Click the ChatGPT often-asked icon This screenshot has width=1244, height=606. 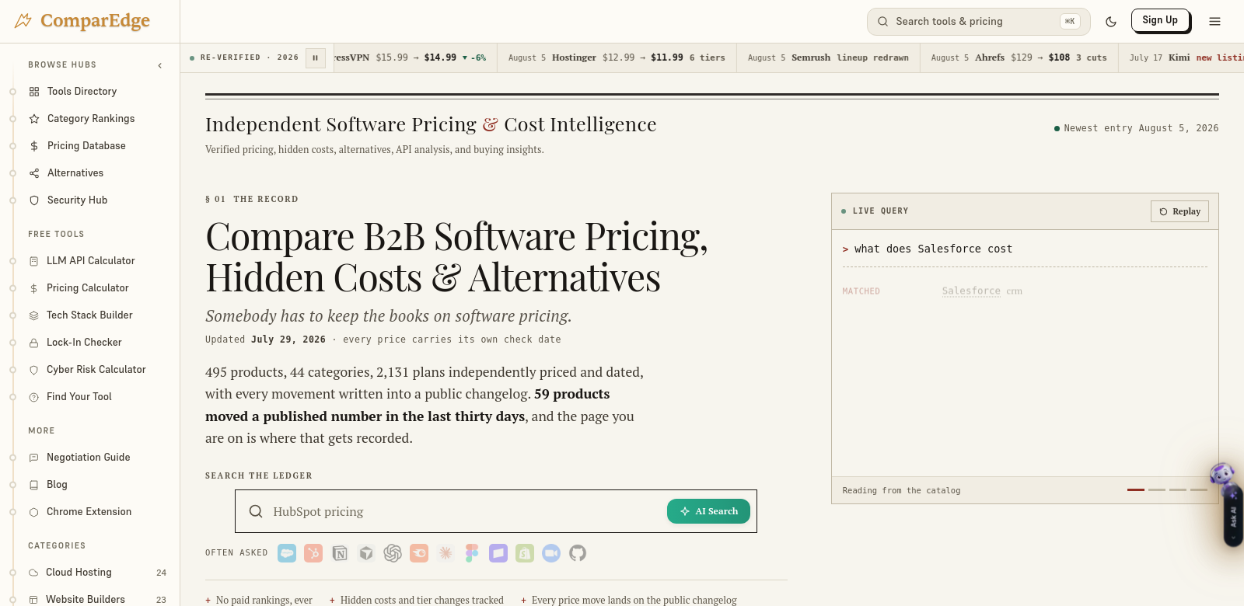393,553
